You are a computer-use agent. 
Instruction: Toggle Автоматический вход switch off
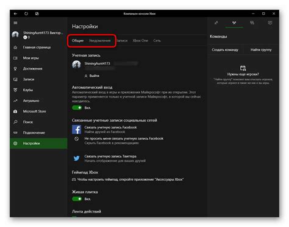(77, 108)
